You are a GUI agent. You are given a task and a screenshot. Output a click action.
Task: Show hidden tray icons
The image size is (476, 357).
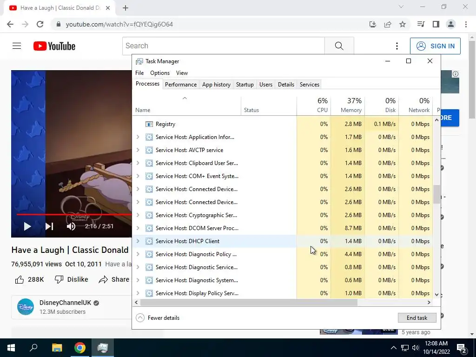[393, 348]
